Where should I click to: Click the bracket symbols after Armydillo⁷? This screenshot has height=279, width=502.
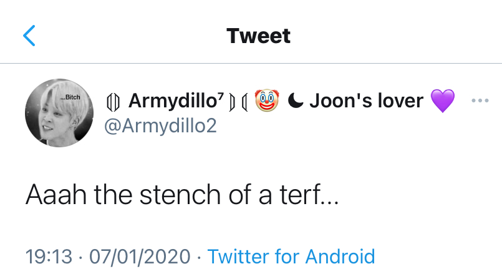[x=238, y=100]
